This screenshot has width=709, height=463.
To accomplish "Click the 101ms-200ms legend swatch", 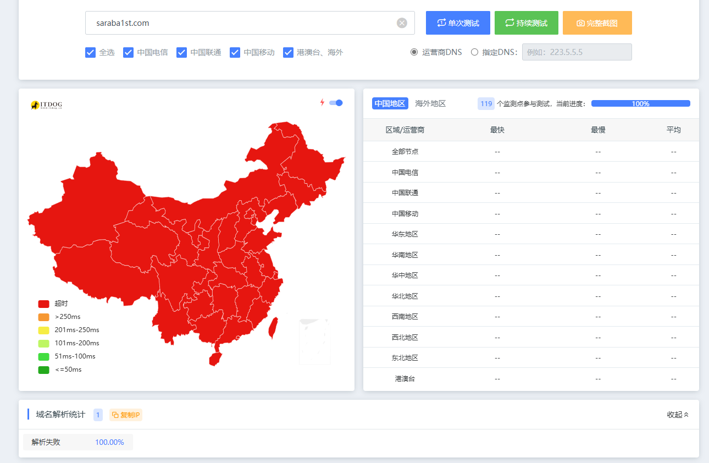I will click(x=43, y=343).
